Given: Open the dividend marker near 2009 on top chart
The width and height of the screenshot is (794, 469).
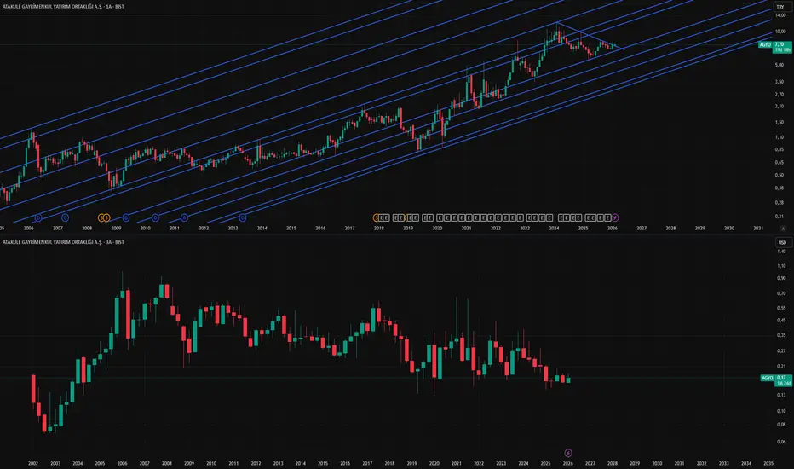Looking at the screenshot, I should tap(125, 217).
